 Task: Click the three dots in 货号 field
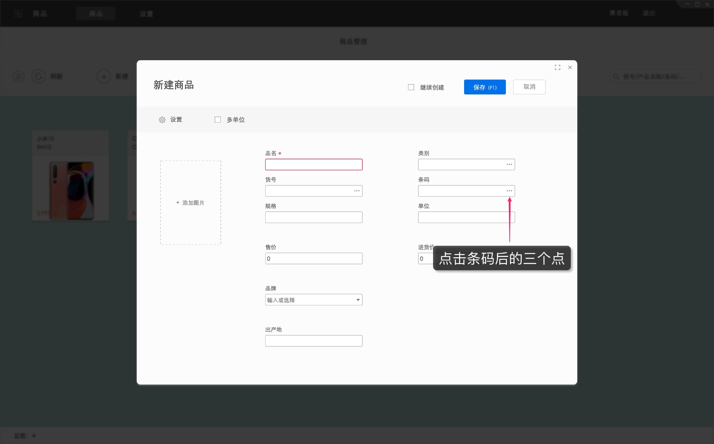tap(357, 191)
